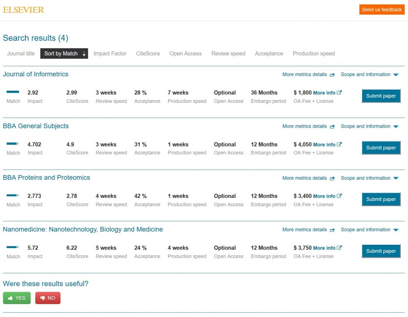408x317 pixels.
Task: Click the external link icon beside BBA Proteins and Proteomics More metrics details
Action: pos(332,178)
